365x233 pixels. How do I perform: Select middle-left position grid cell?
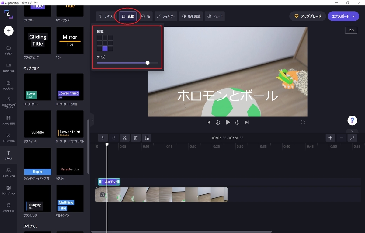coord(99,43)
